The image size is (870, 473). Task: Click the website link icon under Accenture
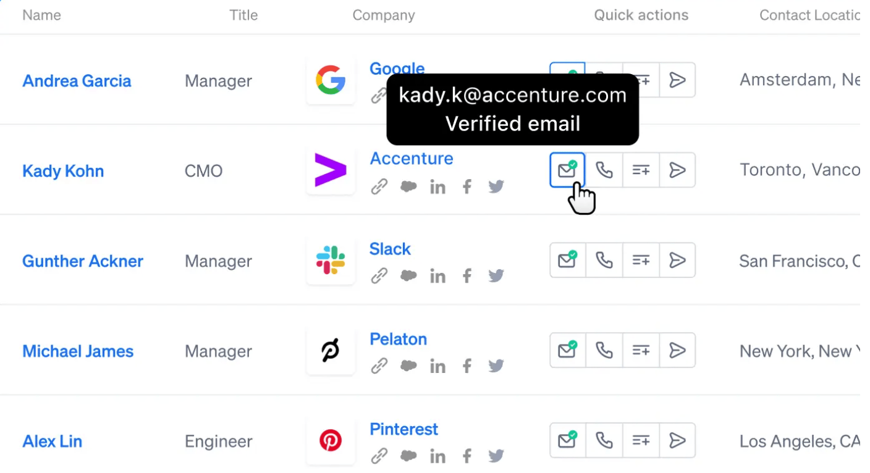tap(379, 186)
